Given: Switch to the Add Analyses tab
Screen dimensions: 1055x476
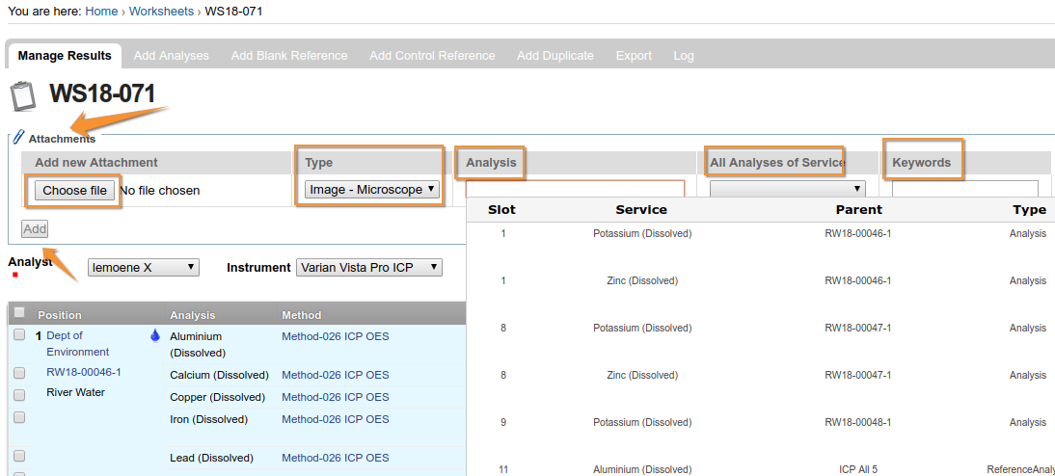Looking at the screenshot, I should (171, 56).
